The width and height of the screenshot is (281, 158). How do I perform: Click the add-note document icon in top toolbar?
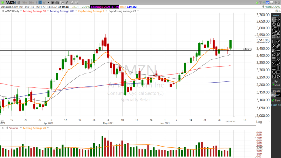tap(62, 3)
